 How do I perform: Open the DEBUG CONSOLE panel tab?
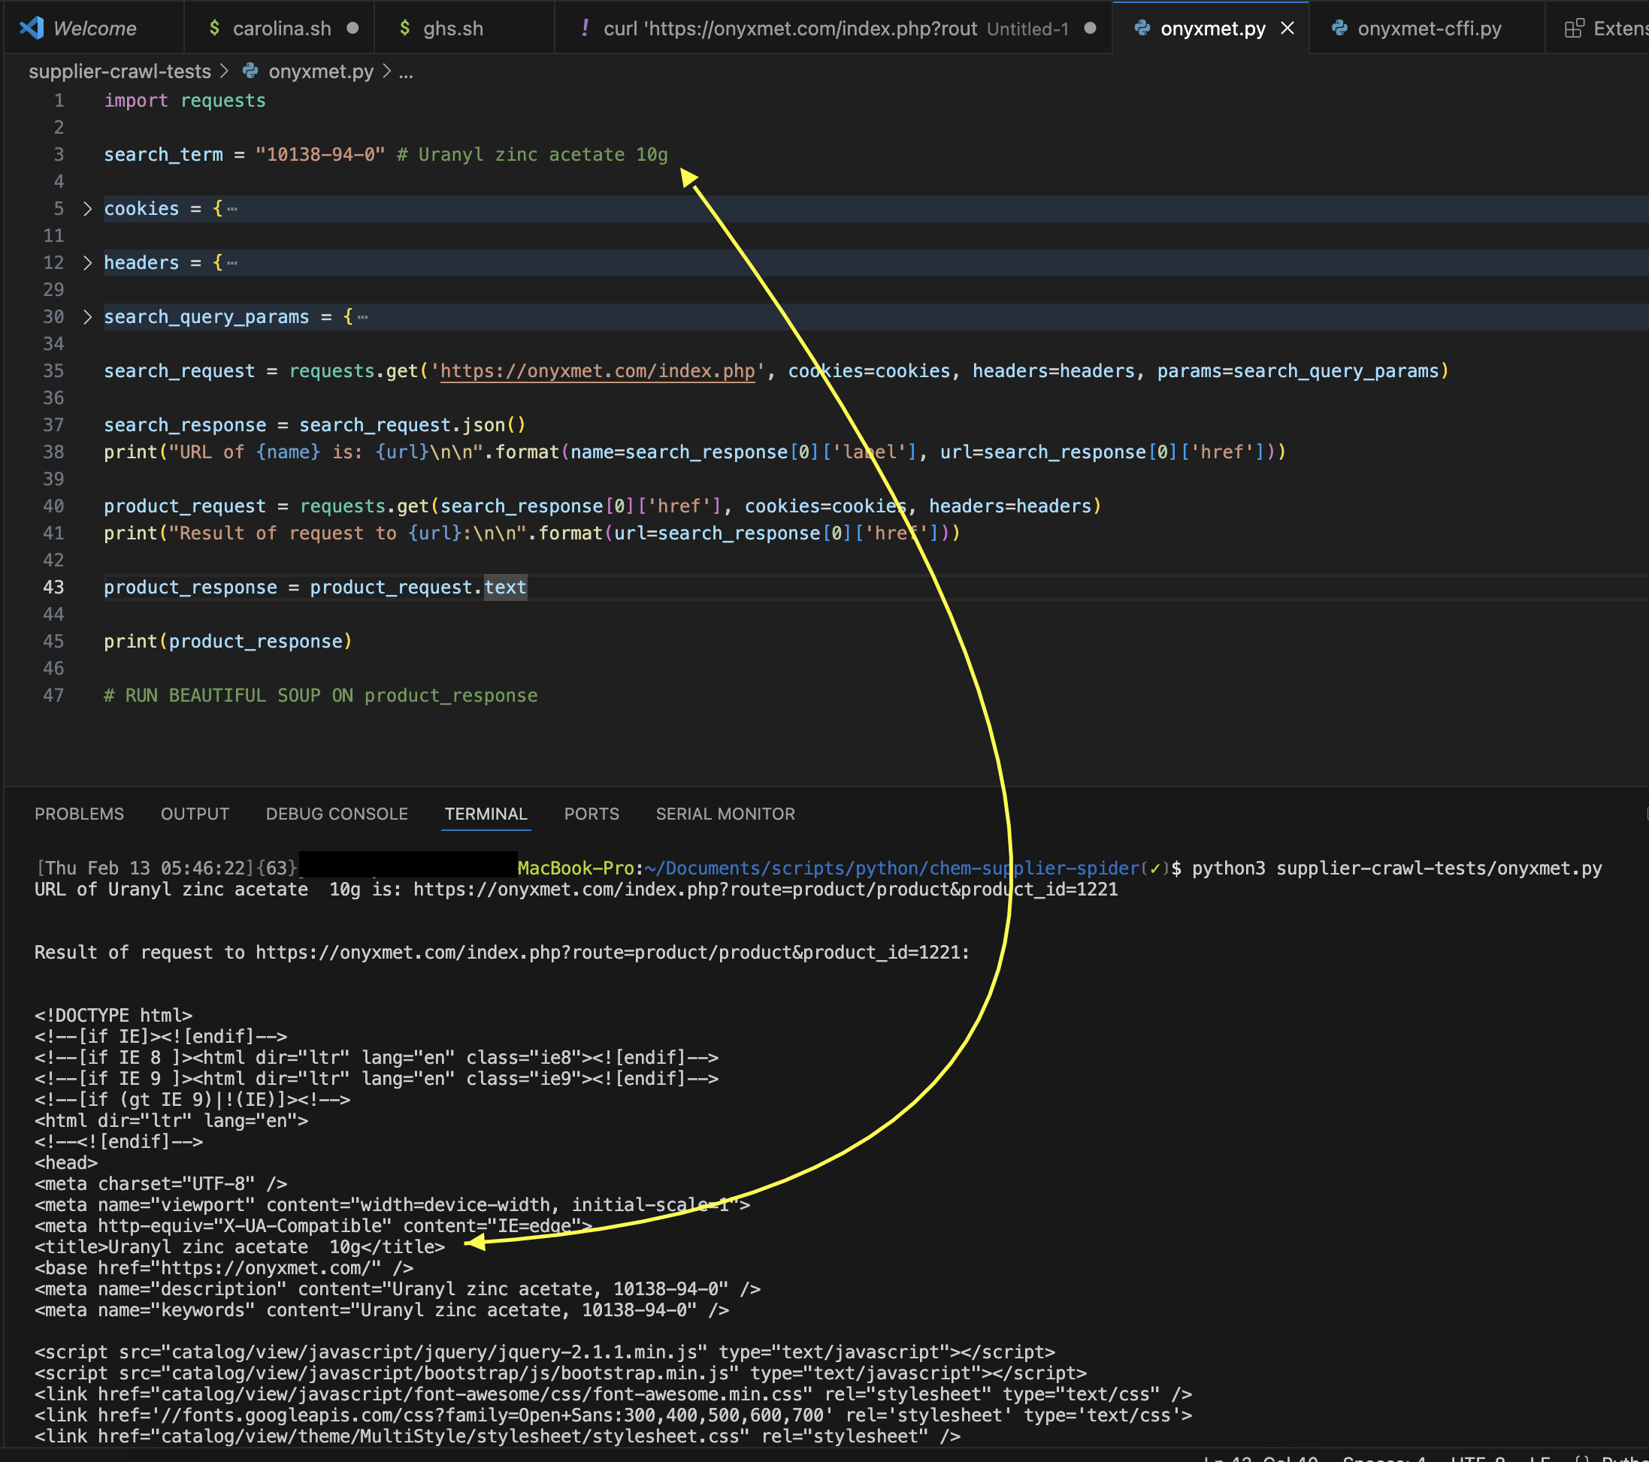pyautogui.click(x=337, y=814)
